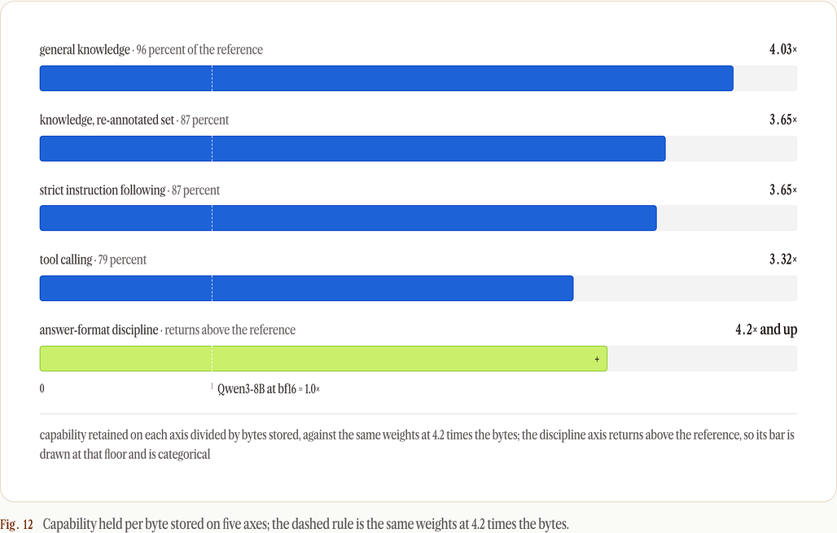
Task: Click the 4.03× value label
Action: [x=783, y=50]
